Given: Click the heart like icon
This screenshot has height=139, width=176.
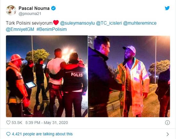Looking at the screenshot, I should [8, 122].
